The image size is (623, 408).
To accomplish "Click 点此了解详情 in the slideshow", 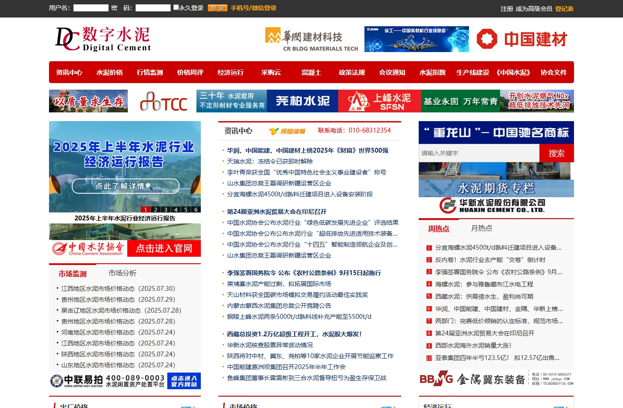I will [x=125, y=186].
